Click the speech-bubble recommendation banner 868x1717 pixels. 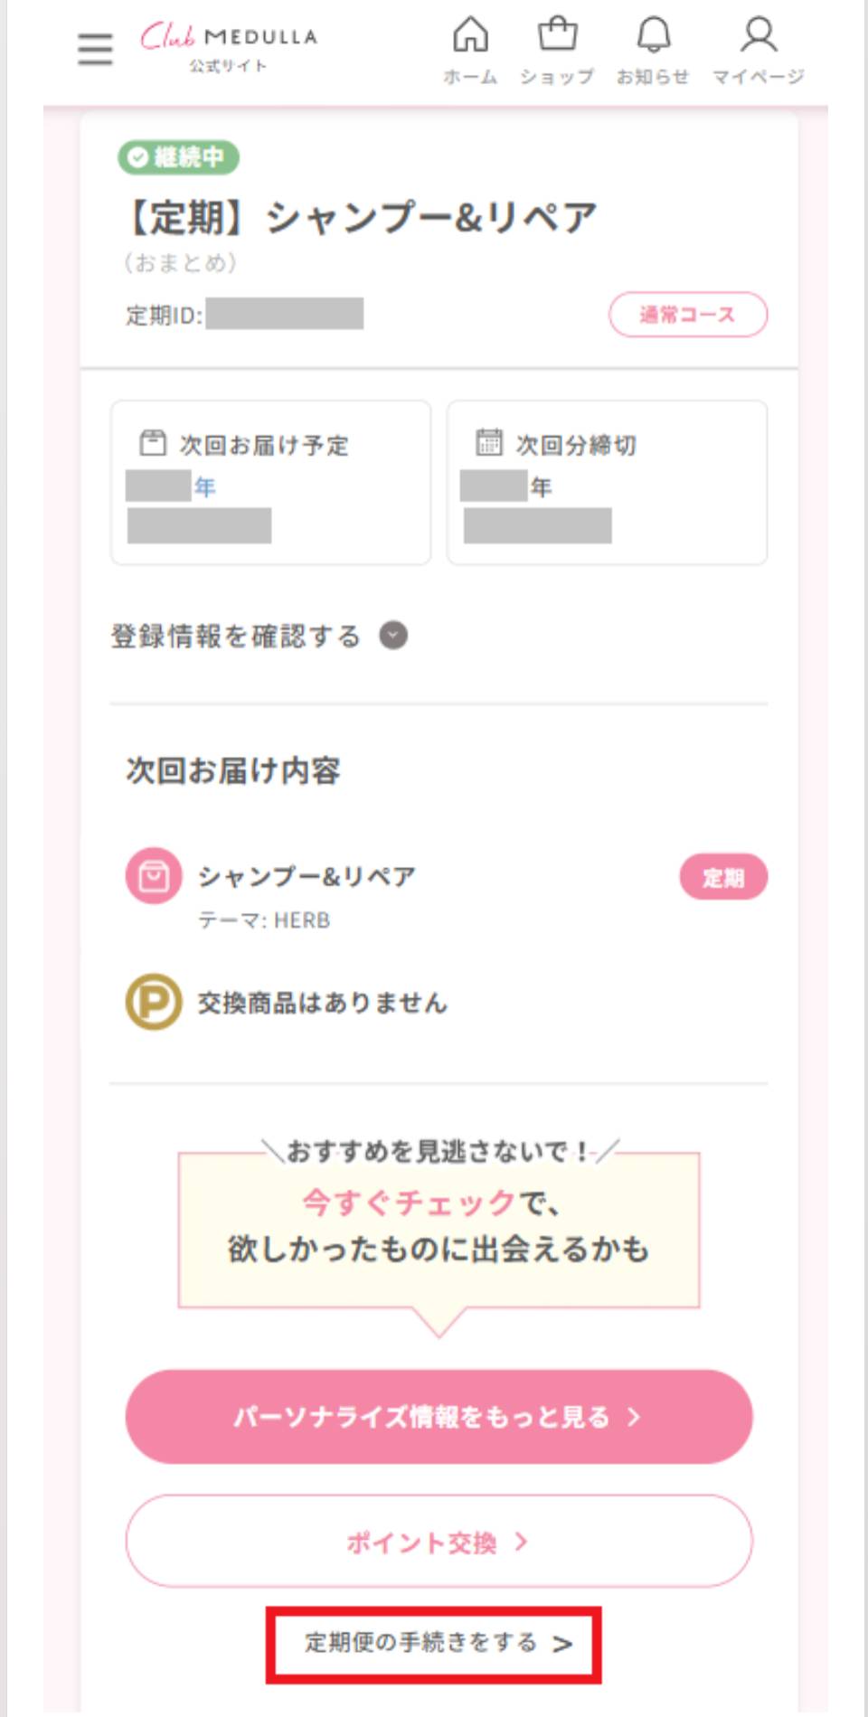(x=438, y=1230)
